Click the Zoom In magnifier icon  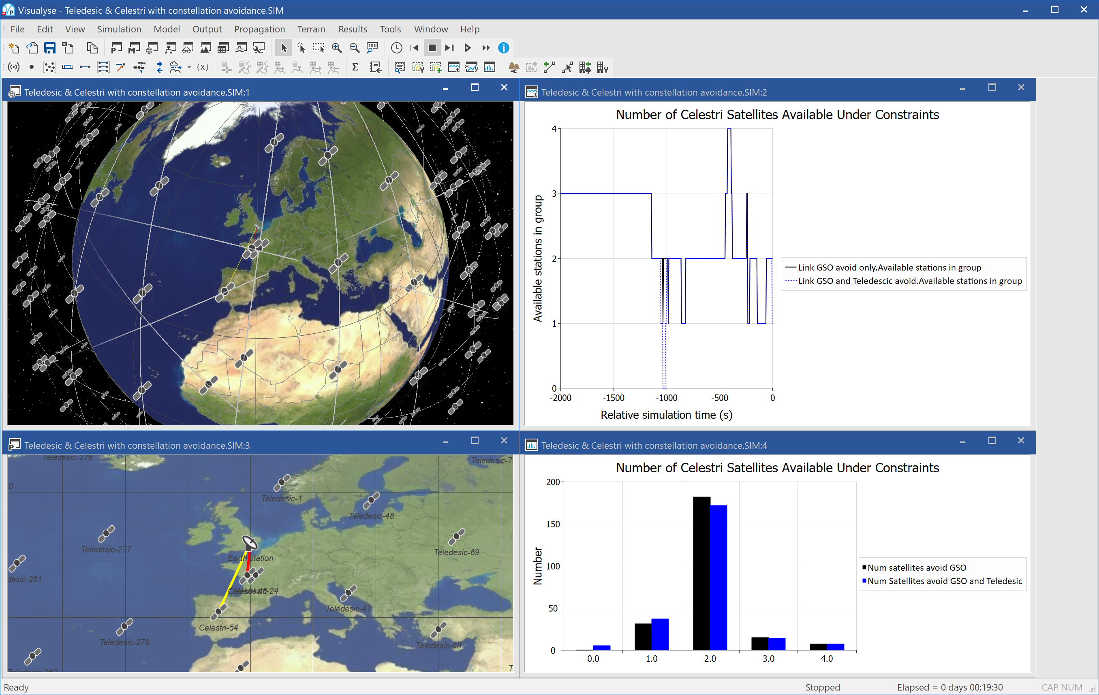pyautogui.click(x=337, y=48)
